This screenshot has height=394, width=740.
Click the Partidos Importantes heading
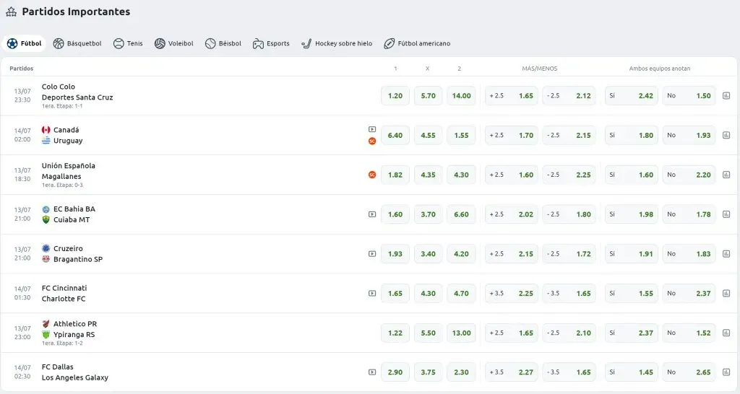76,12
